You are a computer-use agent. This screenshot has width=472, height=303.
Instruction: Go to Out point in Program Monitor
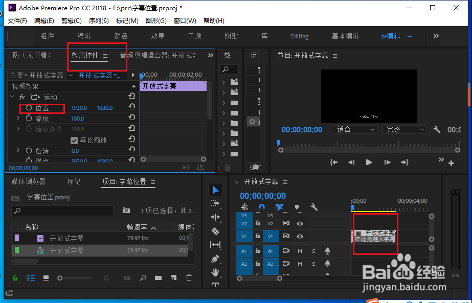pyautogui.click(x=404, y=162)
